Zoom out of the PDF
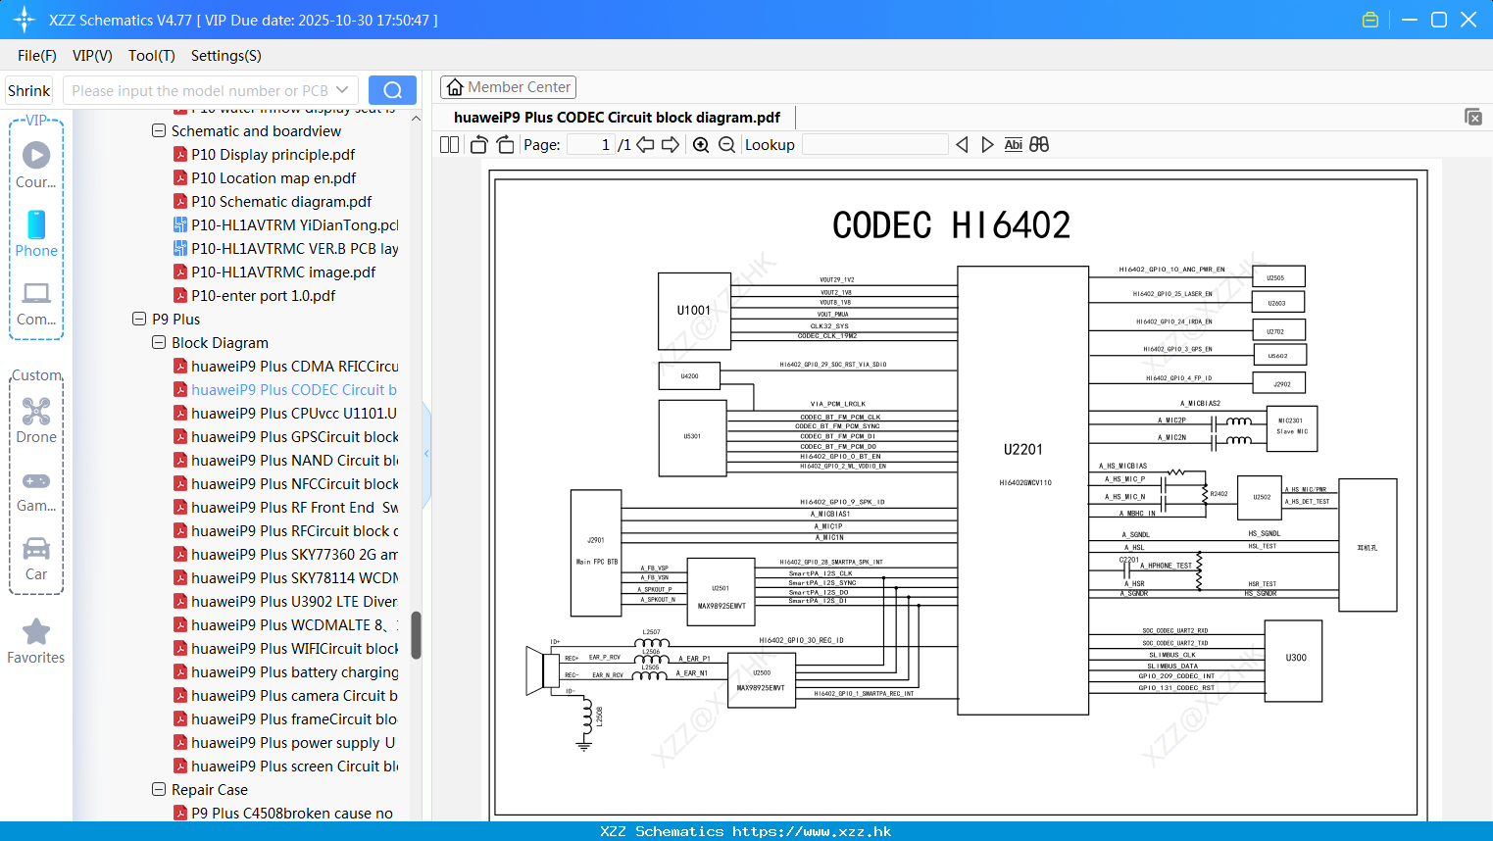This screenshot has width=1493, height=841. 726,145
